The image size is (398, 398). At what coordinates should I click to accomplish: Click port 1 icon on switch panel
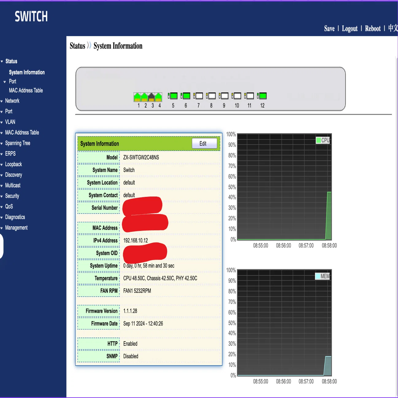coord(137,97)
